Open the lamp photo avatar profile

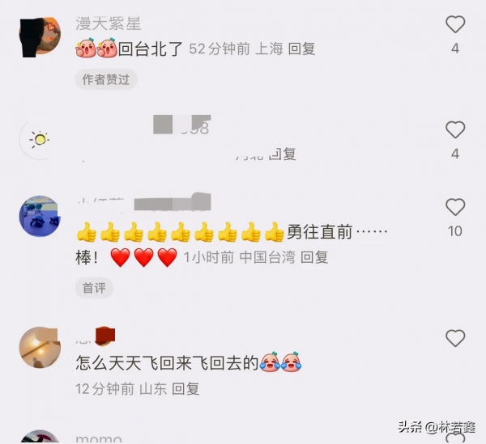click(x=40, y=347)
